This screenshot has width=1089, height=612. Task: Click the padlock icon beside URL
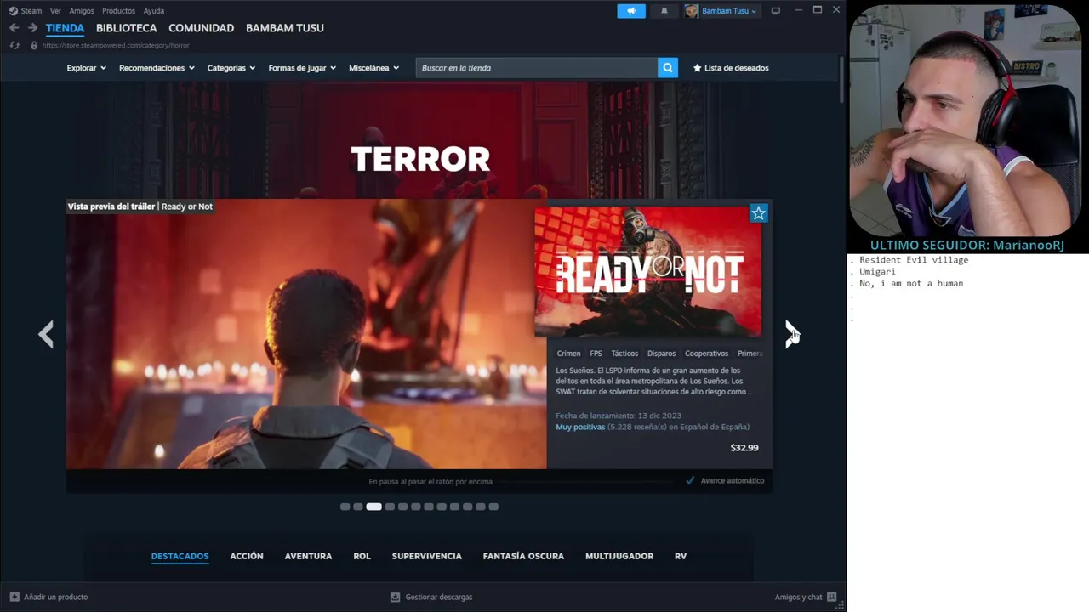(34, 45)
